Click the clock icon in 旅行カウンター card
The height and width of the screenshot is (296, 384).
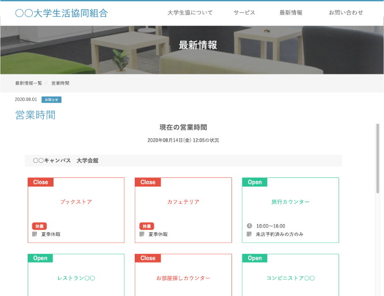pos(249,226)
